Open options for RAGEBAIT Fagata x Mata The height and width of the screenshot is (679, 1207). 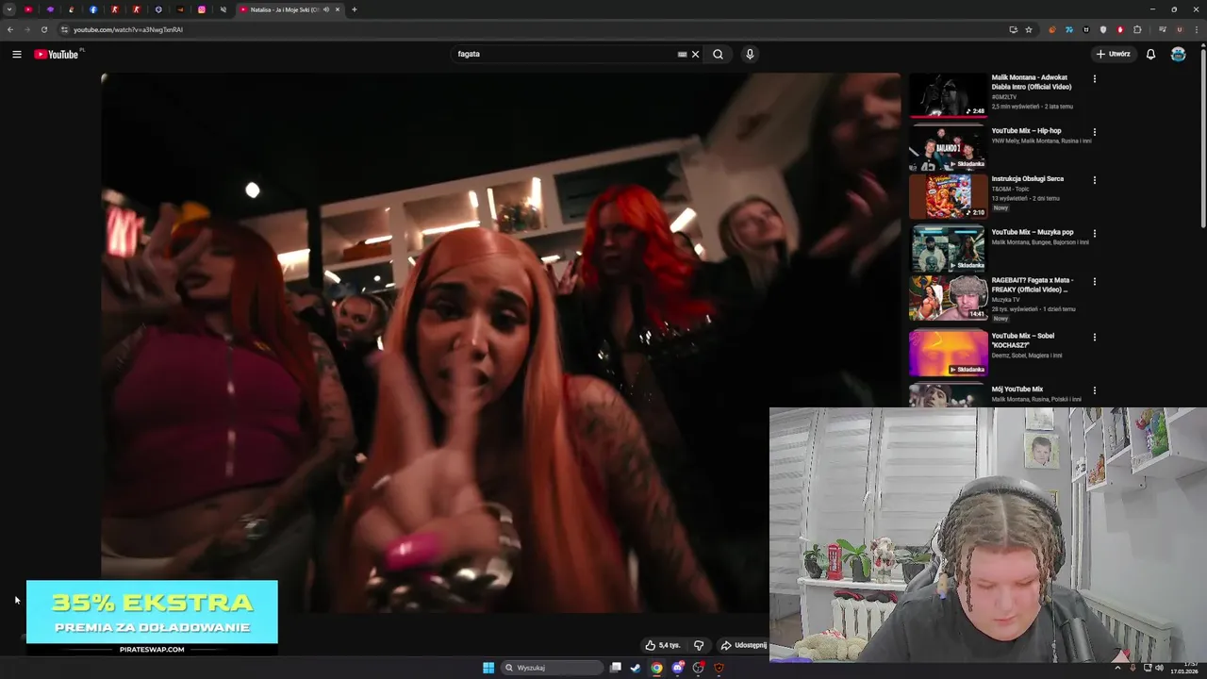(x=1094, y=281)
